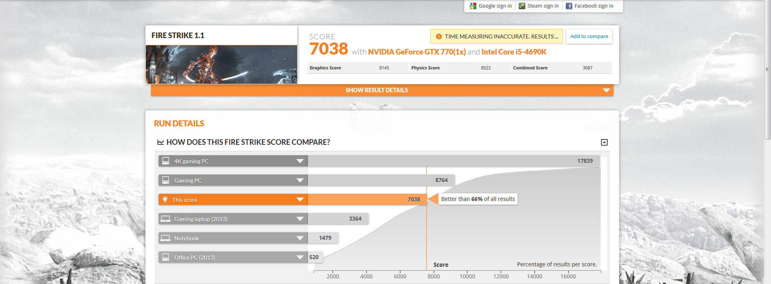Click the Facebook sign in icon
This screenshot has width=771, height=284.
[569, 6]
